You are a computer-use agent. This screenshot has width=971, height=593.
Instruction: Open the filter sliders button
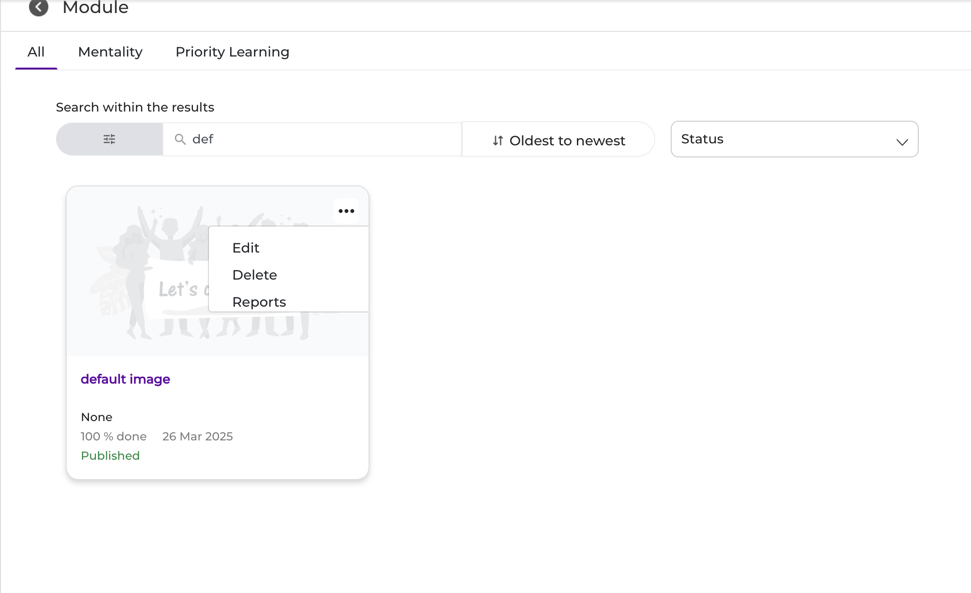[x=109, y=139]
